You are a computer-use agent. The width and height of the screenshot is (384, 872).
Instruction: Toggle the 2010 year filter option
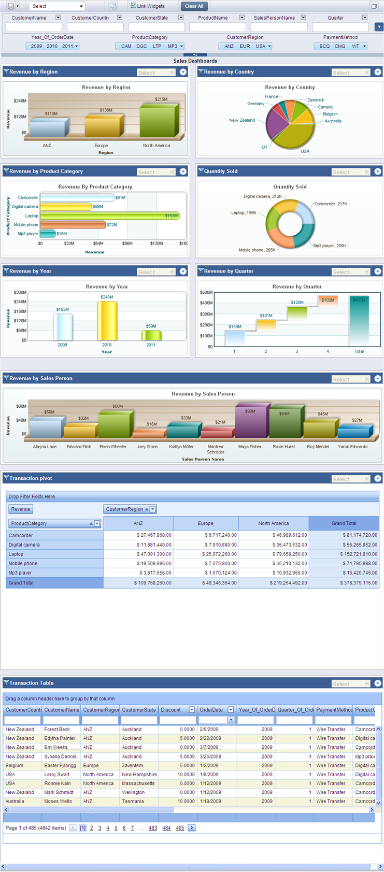point(52,46)
